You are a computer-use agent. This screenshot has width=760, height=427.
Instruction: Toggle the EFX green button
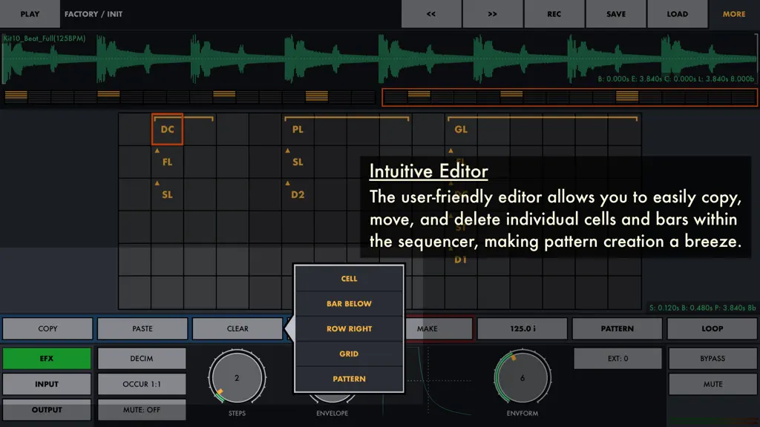tap(47, 358)
